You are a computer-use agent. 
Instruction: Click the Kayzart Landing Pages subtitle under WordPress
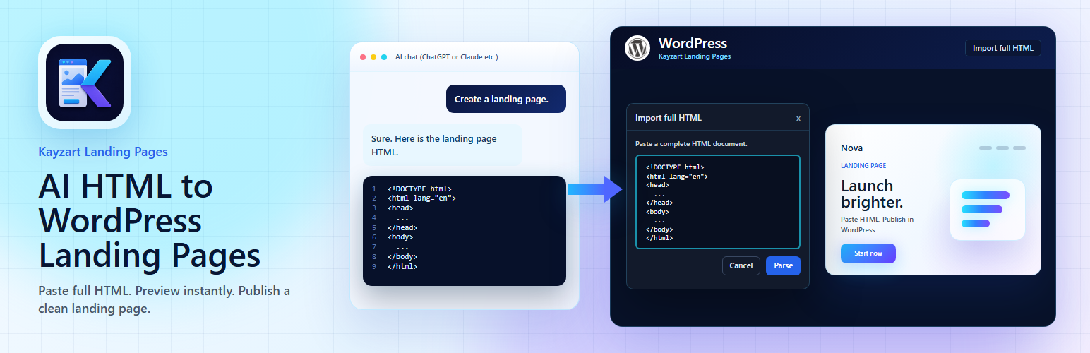pyautogui.click(x=695, y=56)
